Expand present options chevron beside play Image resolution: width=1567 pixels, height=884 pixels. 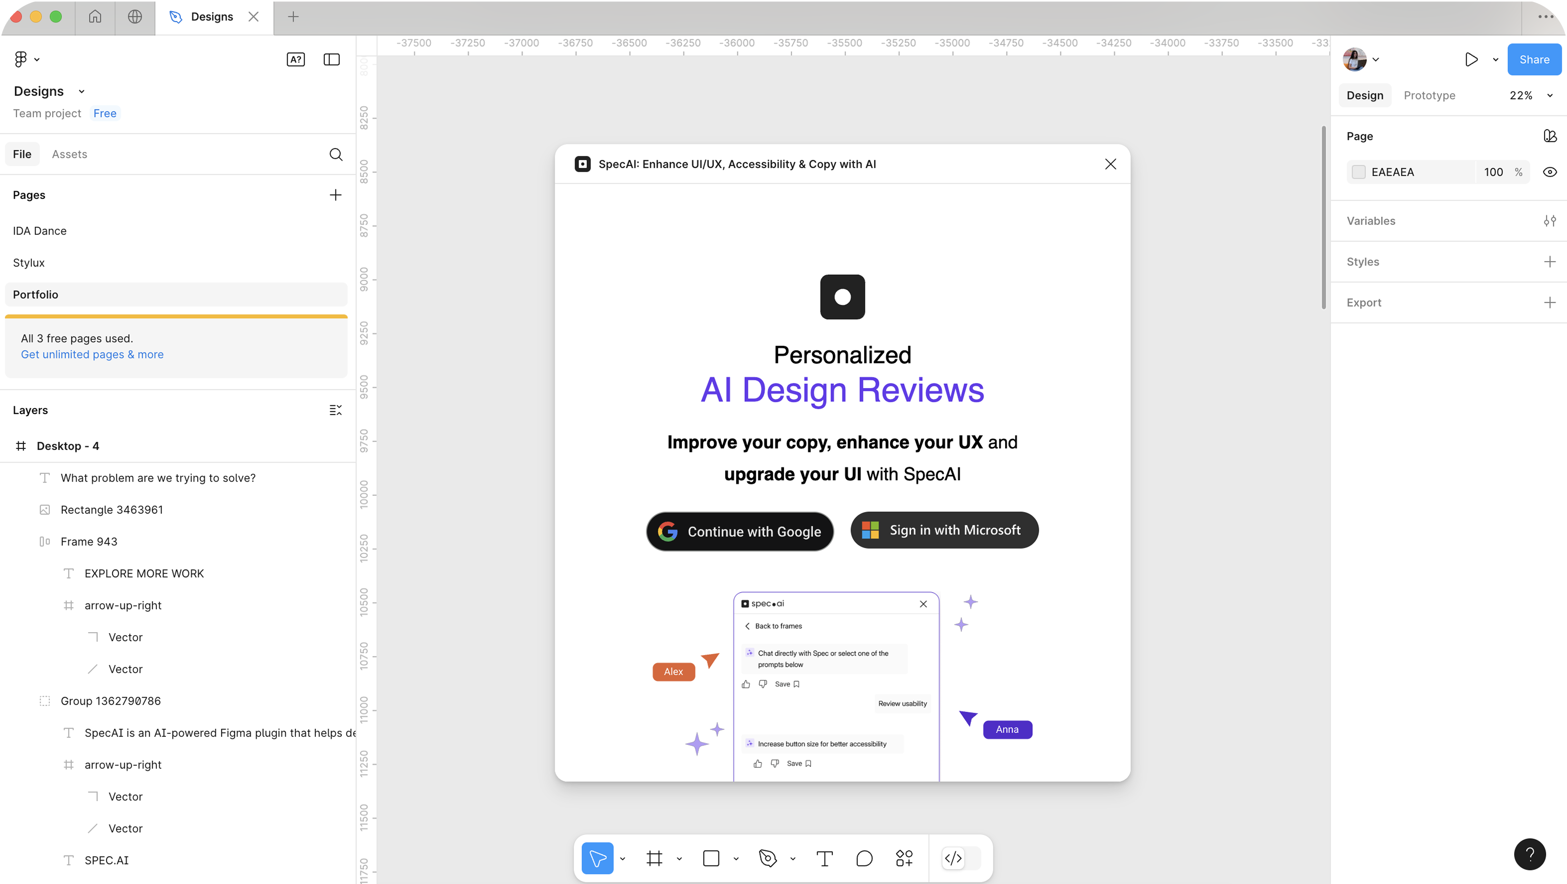coord(1495,59)
